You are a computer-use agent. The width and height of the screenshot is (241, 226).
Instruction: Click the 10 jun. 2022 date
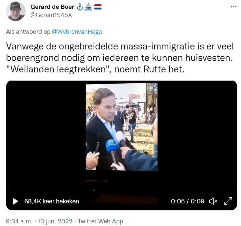click(x=55, y=221)
